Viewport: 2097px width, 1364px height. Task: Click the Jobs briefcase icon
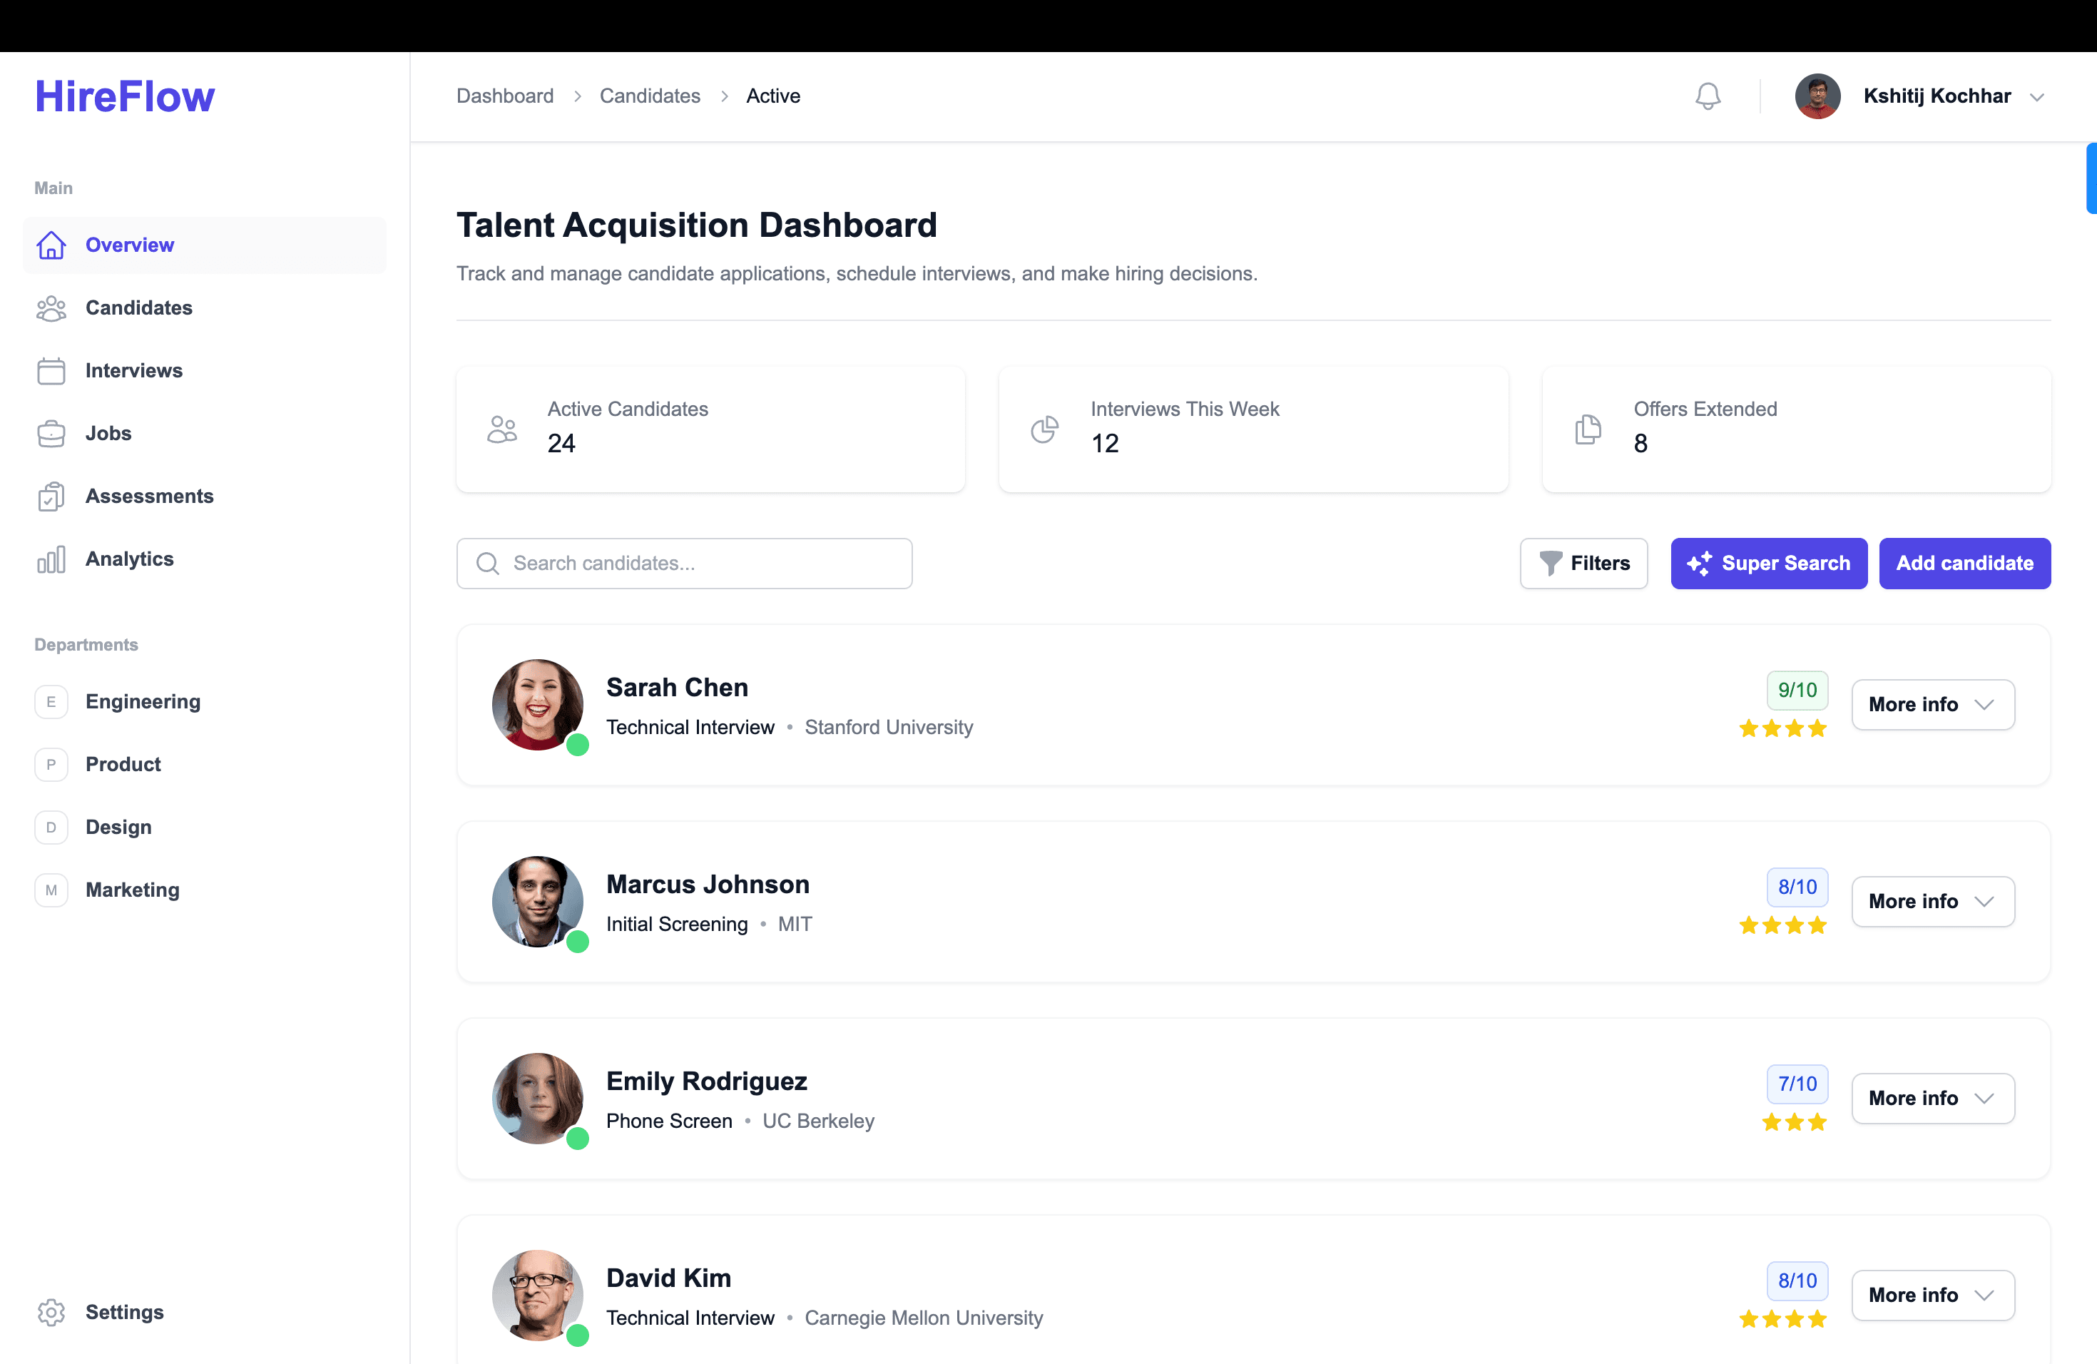click(51, 434)
